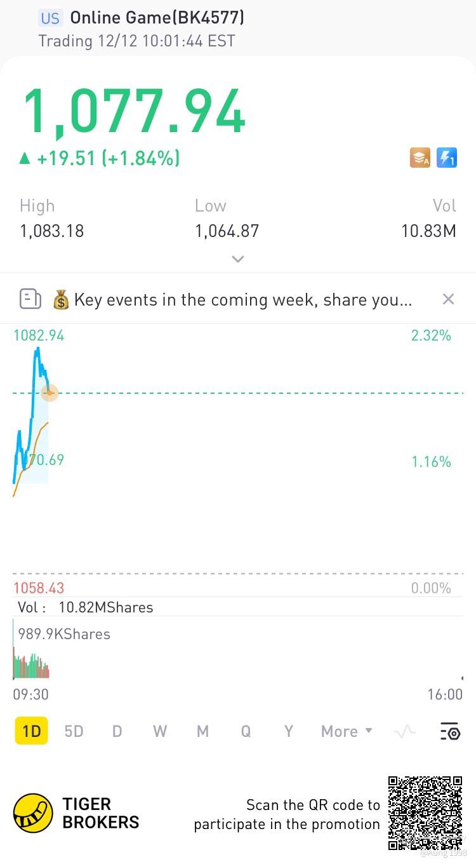Select the 1D chart tab

point(31,732)
